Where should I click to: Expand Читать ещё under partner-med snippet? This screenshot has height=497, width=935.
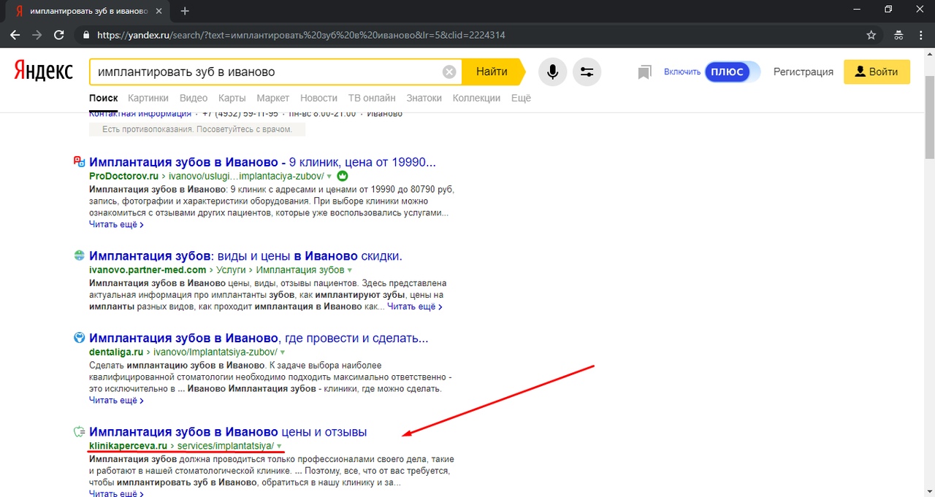pyautogui.click(x=414, y=307)
